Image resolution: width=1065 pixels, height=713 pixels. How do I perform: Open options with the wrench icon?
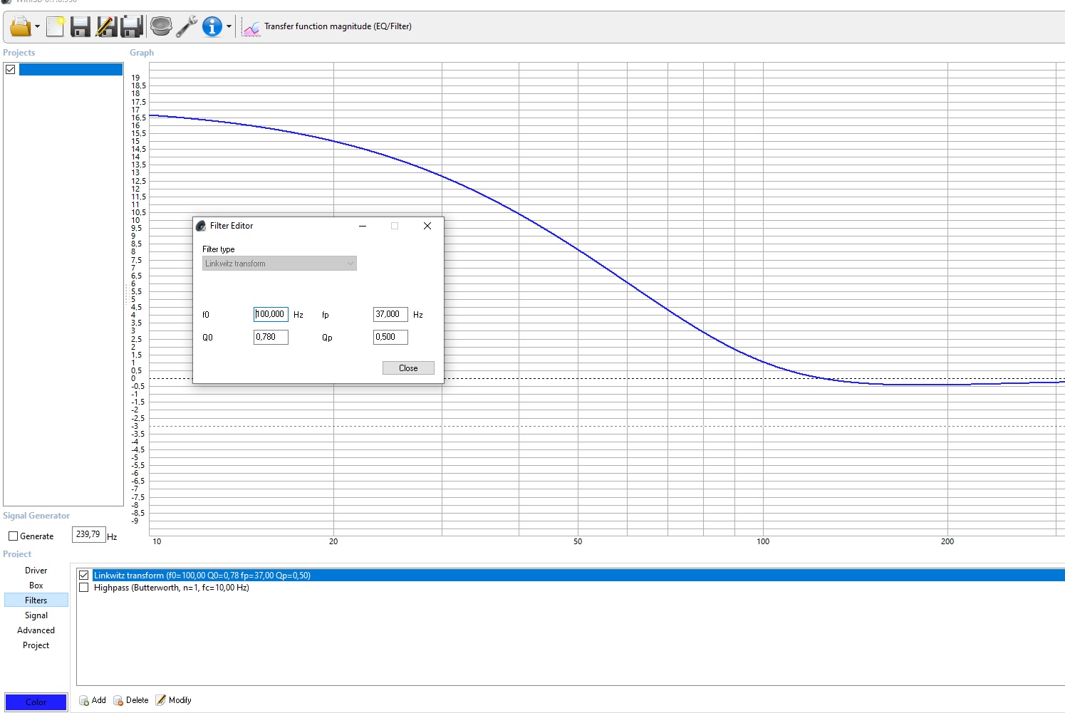187,27
